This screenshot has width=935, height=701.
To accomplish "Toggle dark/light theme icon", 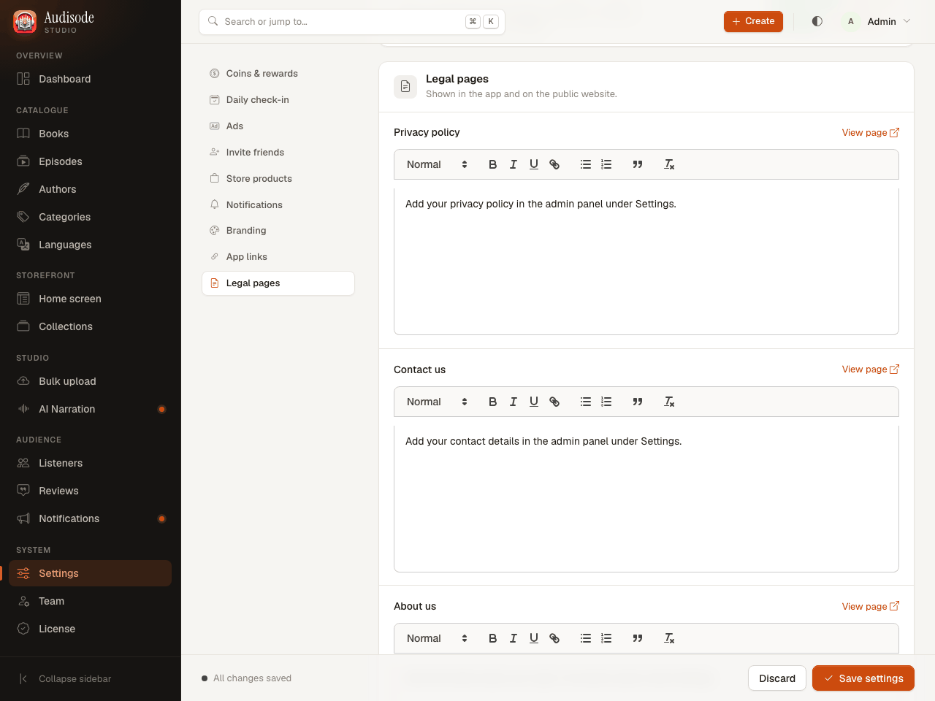I will tap(817, 21).
